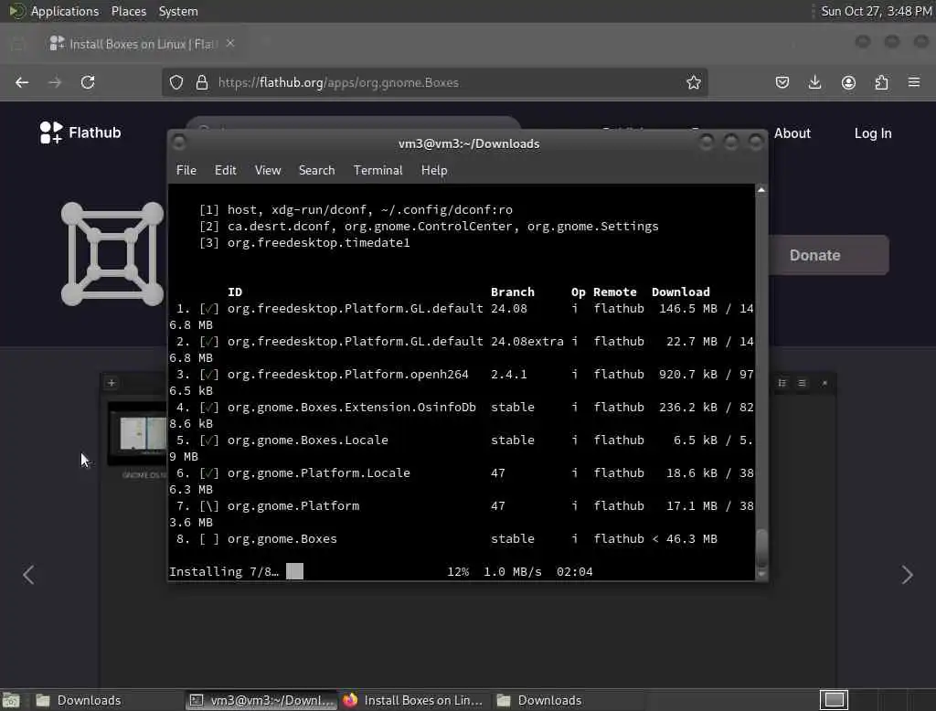Open the terminal View menu
Image resolution: width=936 pixels, height=711 pixels.
coord(268,170)
